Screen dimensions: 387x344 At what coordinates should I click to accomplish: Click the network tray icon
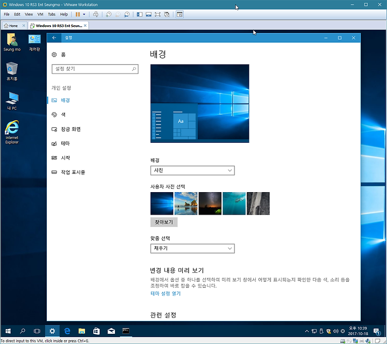pos(314,331)
